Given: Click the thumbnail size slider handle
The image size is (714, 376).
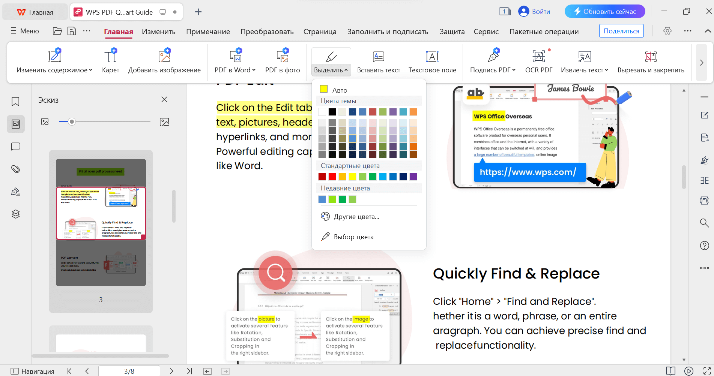Looking at the screenshot, I should tap(72, 121).
